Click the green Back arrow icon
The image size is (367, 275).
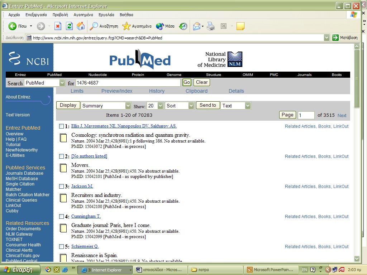click(13, 26)
